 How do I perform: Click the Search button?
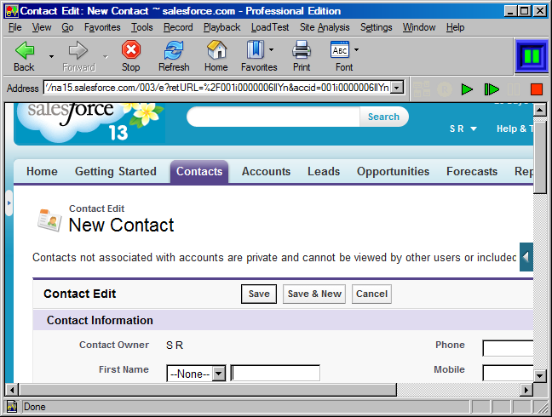383,117
